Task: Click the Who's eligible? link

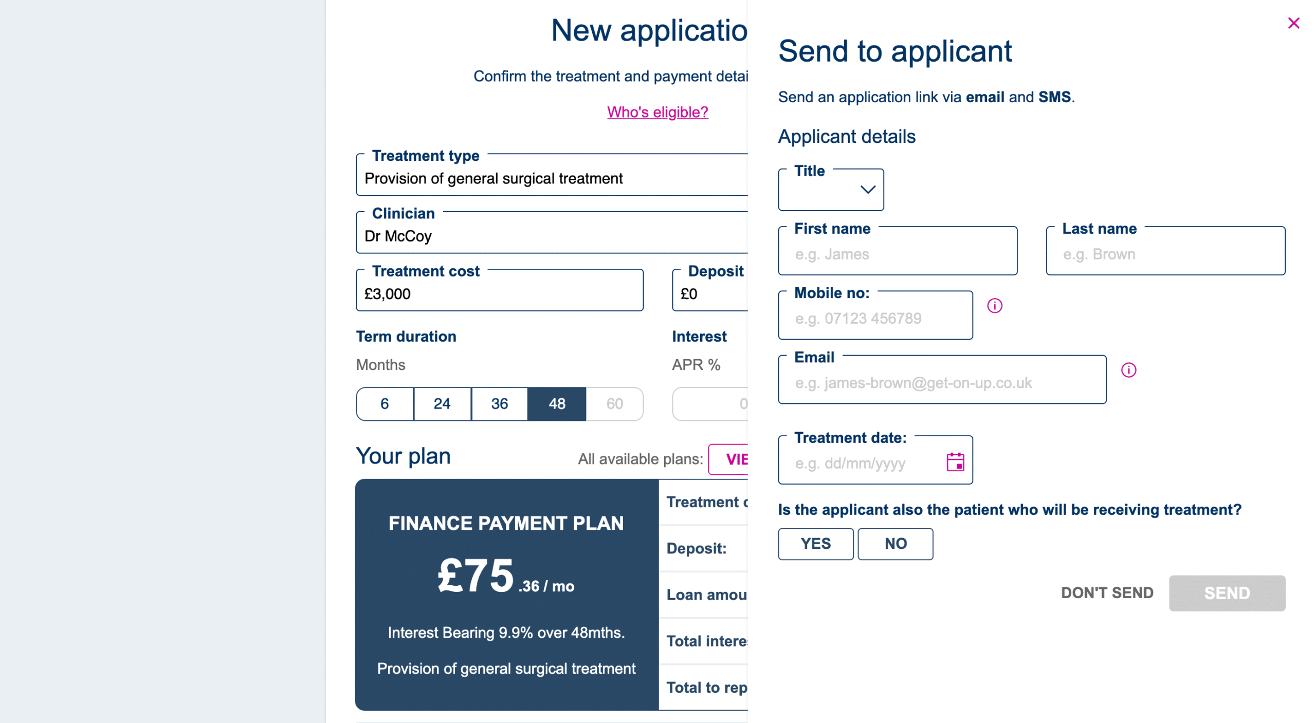Action: [657, 112]
